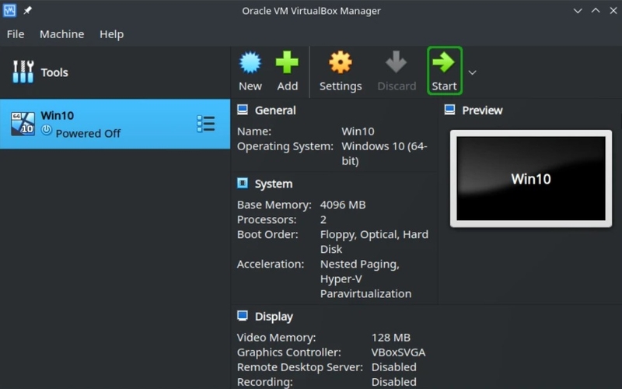The height and width of the screenshot is (389, 622).
Task: Click the Display section header
Action: (x=274, y=317)
